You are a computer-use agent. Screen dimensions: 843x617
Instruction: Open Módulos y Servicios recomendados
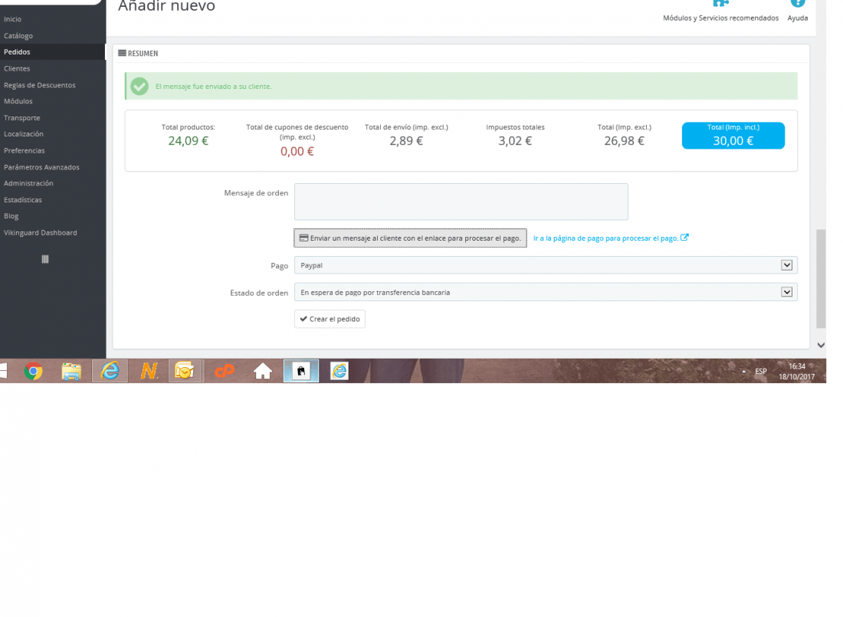pos(720,11)
